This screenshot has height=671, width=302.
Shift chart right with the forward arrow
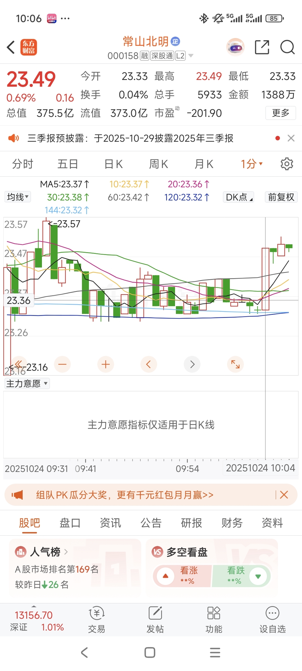point(192,364)
